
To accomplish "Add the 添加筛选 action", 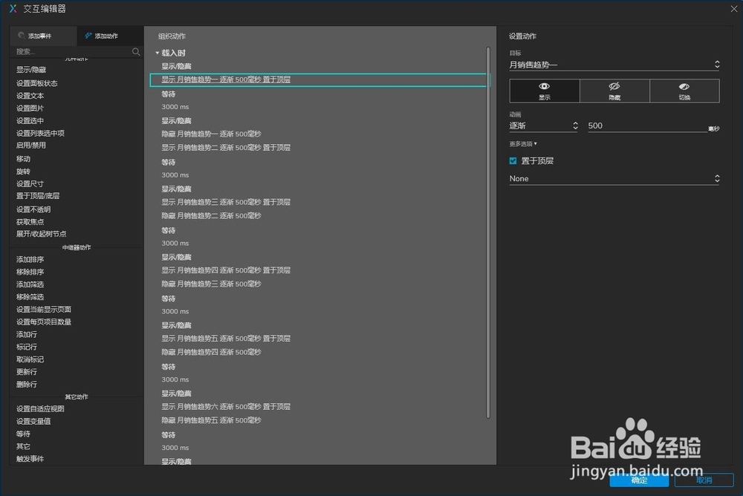I will pyautogui.click(x=30, y=284).
